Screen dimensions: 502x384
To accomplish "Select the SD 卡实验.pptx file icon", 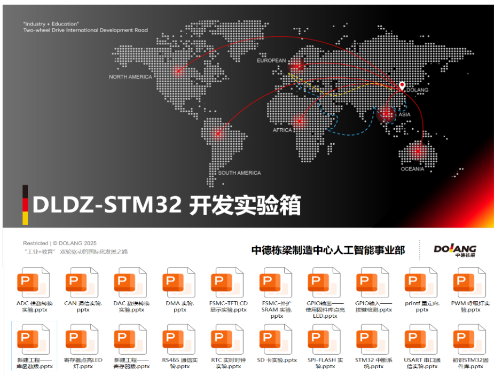I will [276, 340].
